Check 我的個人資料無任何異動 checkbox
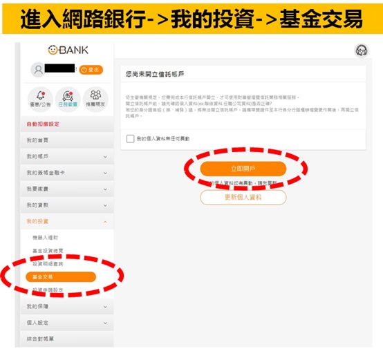This screenshot has width=383, height=349. point(130,138)
